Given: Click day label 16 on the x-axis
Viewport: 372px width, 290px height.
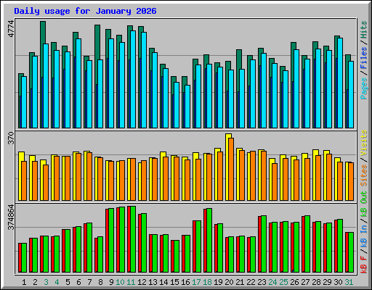Looking at the screenshot, I should 185,282.
